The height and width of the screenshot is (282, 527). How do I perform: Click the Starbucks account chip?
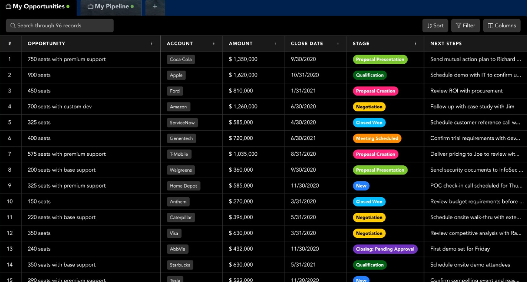click(181, 265)
